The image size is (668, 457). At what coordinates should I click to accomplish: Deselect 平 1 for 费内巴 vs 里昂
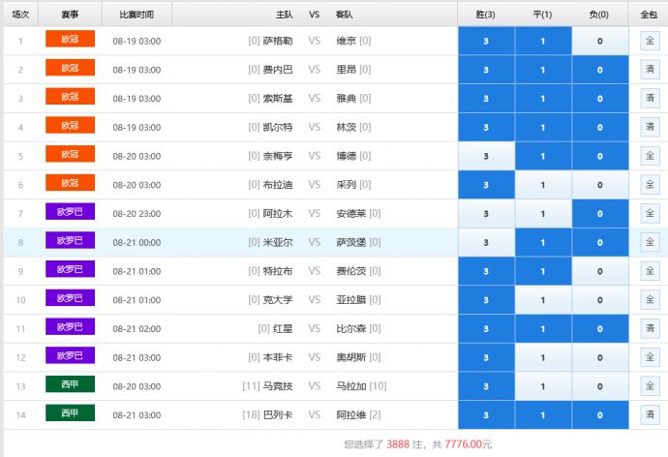[x=543, y=70]
